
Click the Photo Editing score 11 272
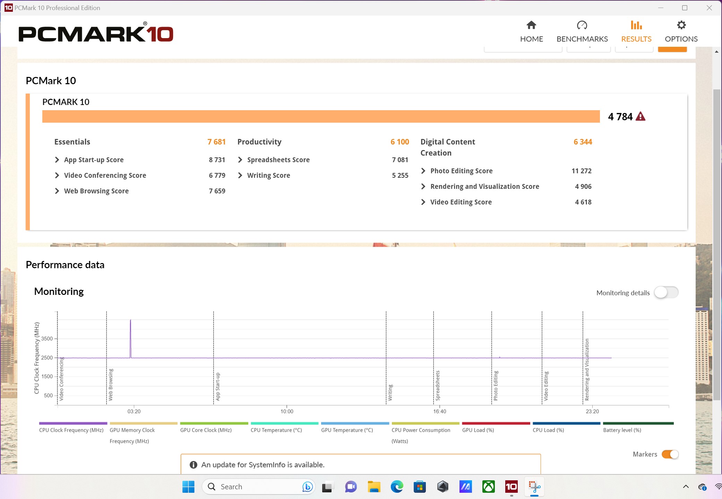pyautogui.click(x=581, y=171)
